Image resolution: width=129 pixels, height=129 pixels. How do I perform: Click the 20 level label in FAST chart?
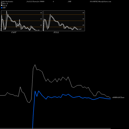pos(41,25)
